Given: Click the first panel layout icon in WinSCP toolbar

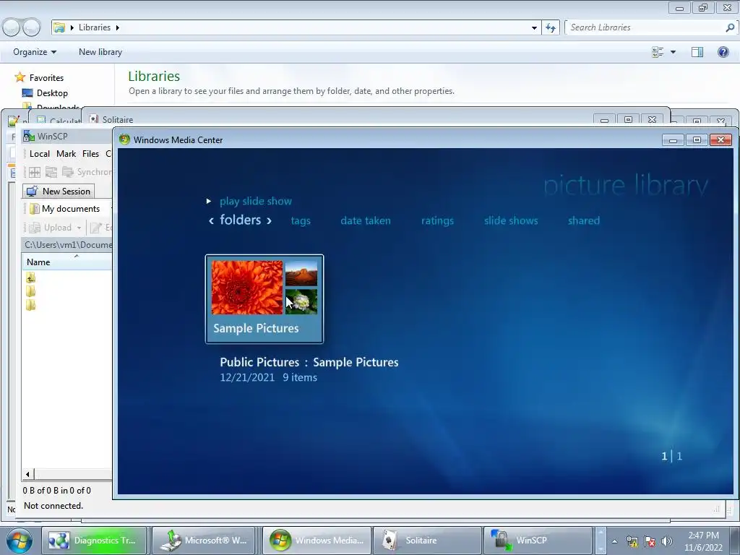Looking at the screenshot, I should (x=35, y=172).
